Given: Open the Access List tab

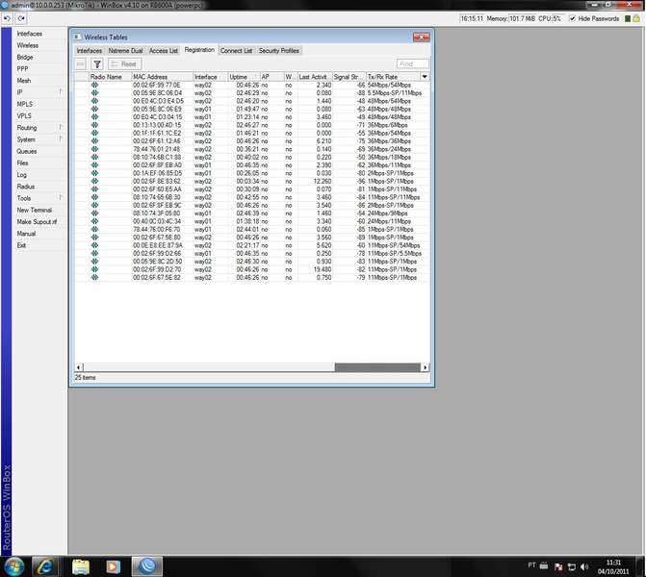Looking at the screenshot, I should click(x=163, y=51).
